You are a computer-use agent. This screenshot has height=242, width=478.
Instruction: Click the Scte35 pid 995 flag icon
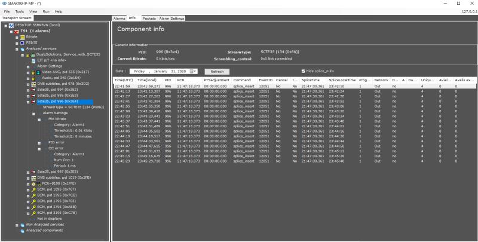33,96
